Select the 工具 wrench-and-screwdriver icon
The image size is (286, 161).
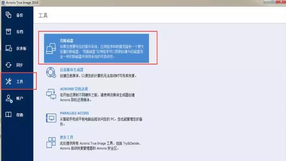[x=8, y=82]
